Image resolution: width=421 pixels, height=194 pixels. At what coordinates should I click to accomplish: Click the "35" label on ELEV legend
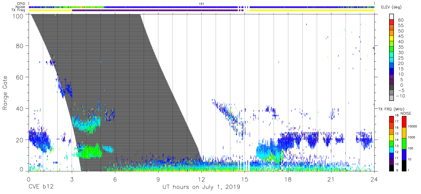click(401, 47)
